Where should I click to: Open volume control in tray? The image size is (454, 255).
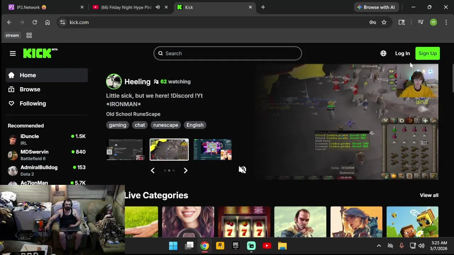(x=421, y=246)
